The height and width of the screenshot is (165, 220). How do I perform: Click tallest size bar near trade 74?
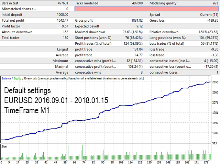(82, 153)
